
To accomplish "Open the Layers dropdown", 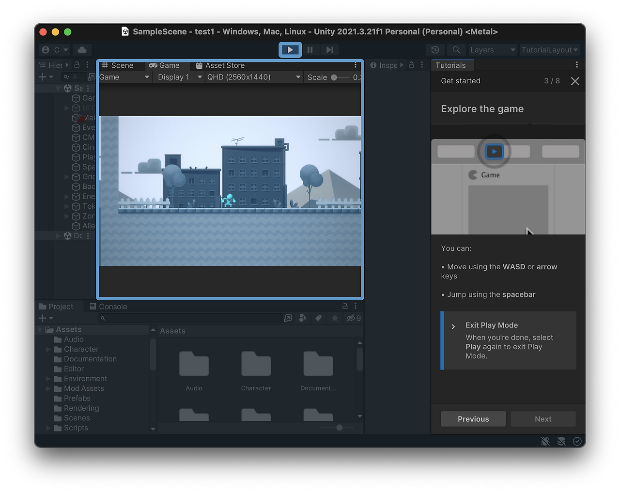I will 492,50.
